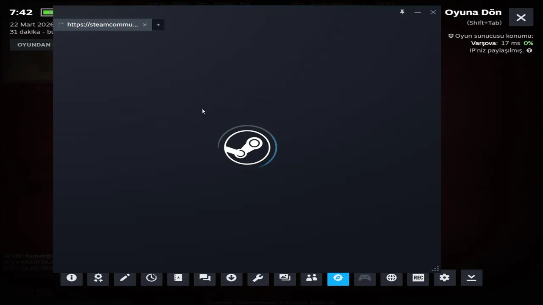The image size is (543, 305).
Task: Click the Varşova server location text
Action: point(484,43)
